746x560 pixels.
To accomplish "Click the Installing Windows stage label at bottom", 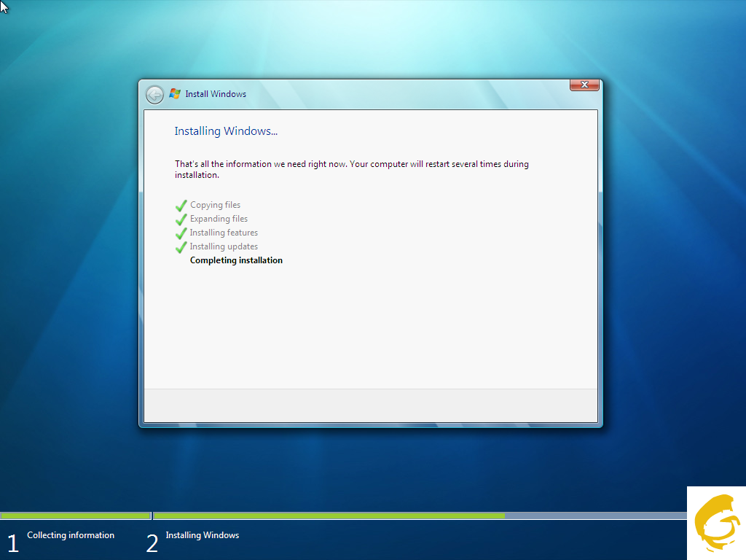I will [202, 535].
